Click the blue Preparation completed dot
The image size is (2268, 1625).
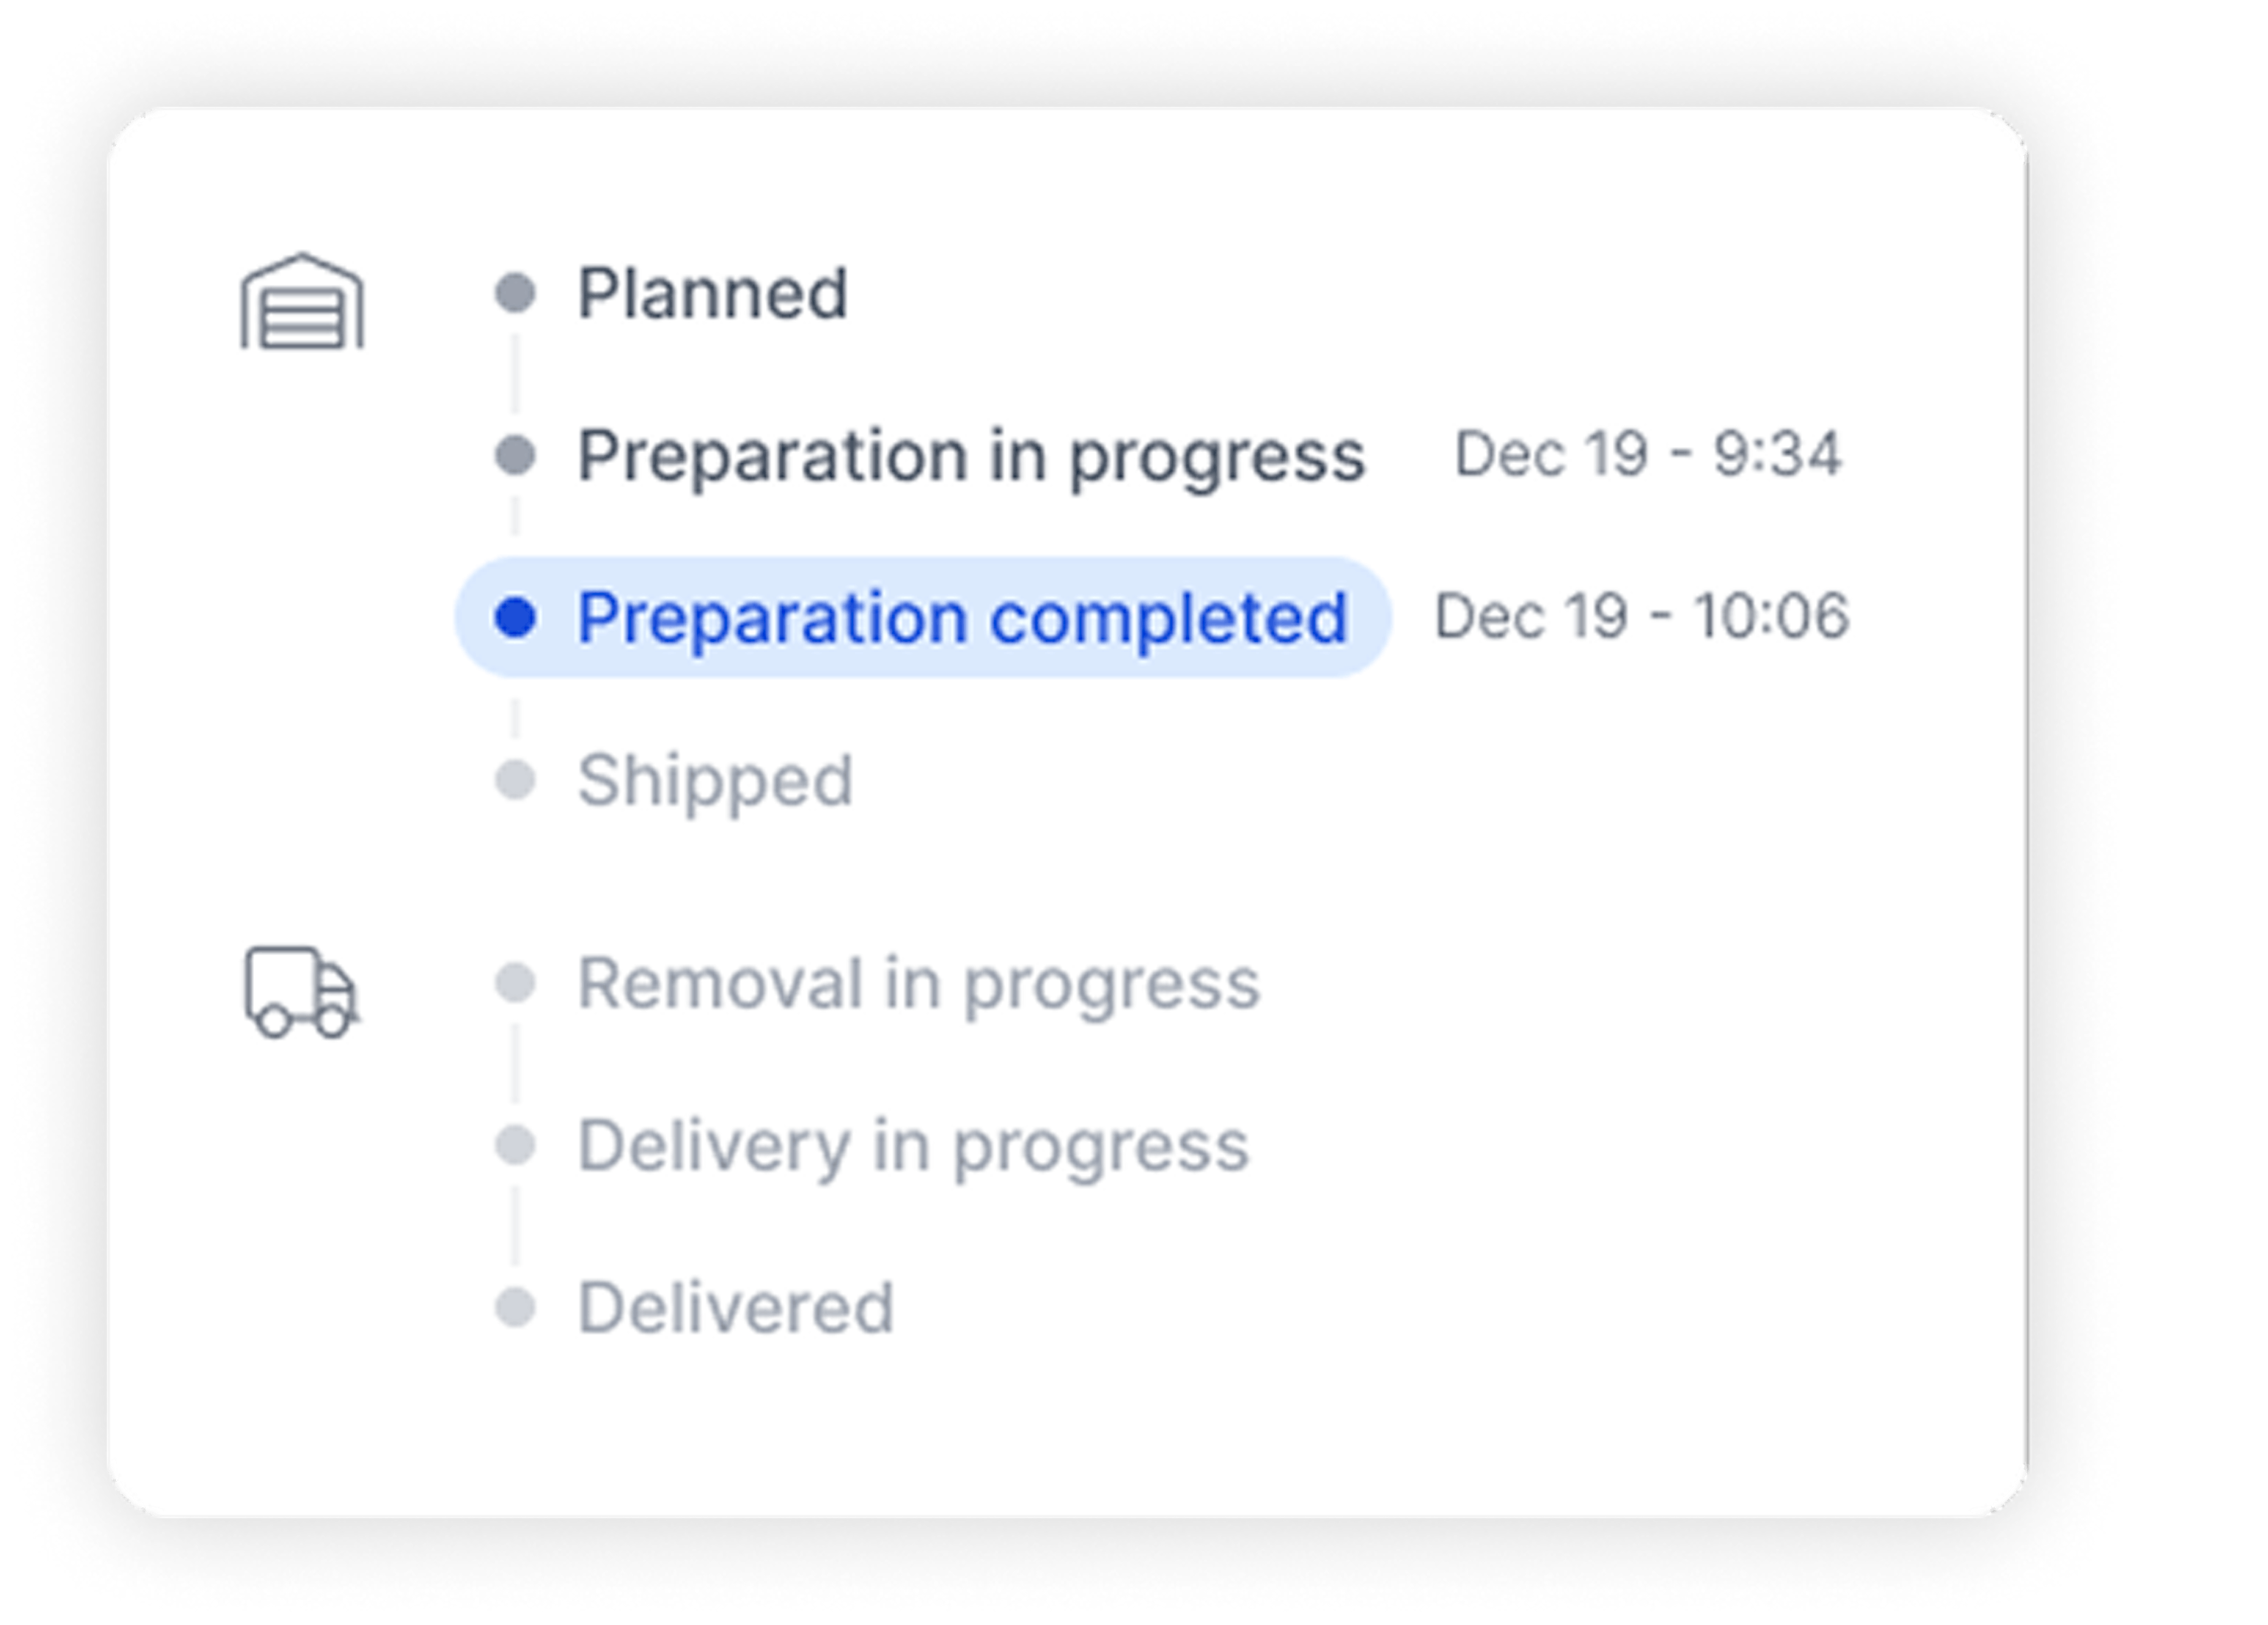click(x=515, y=617)
